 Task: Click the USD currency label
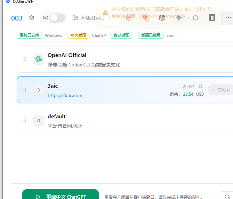click(200, 94)
